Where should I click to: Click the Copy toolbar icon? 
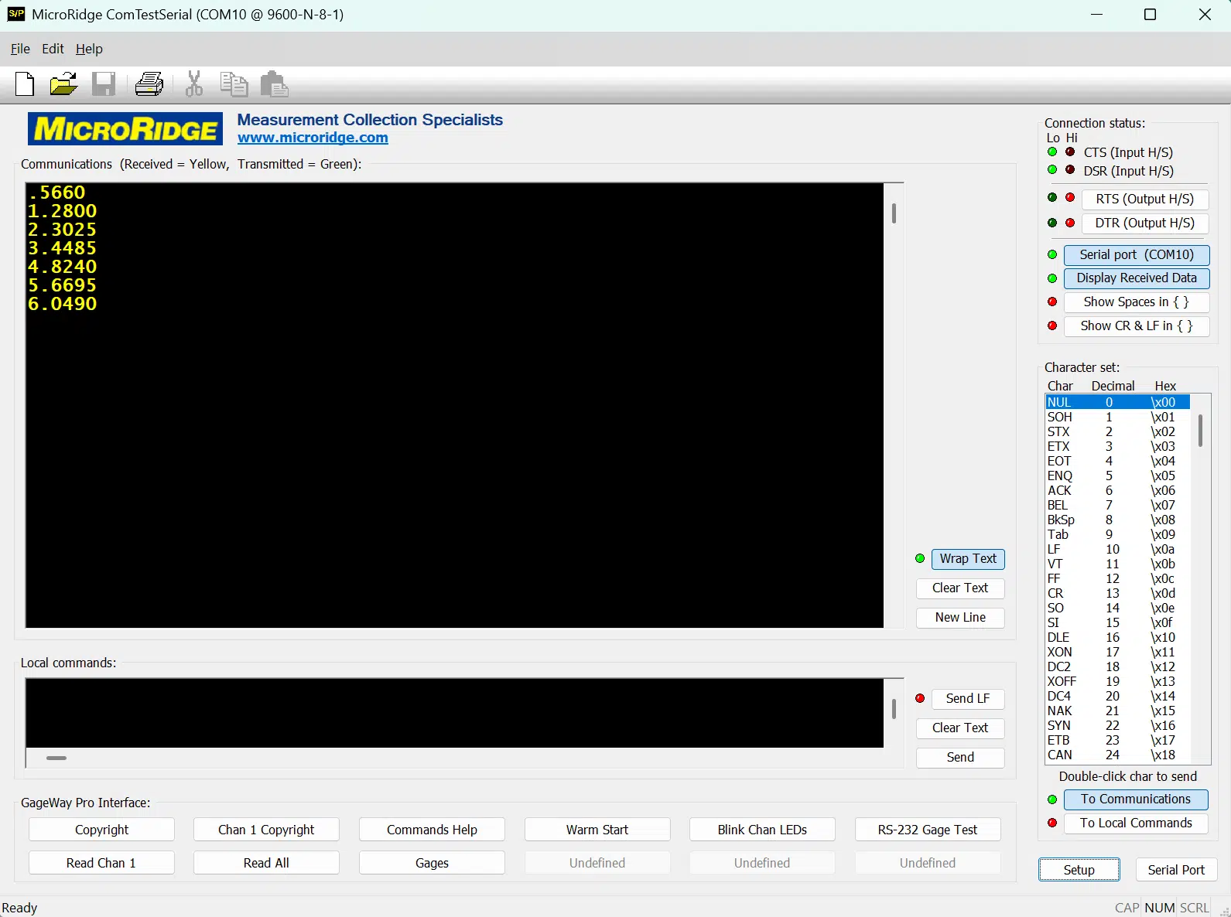(234, 84)
